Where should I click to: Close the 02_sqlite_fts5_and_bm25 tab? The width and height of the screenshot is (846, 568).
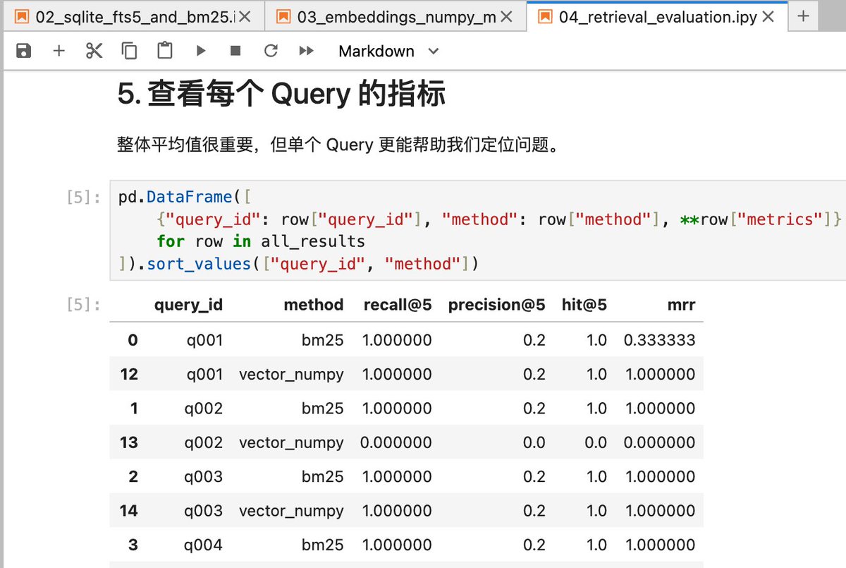click(x=245, y=18)
